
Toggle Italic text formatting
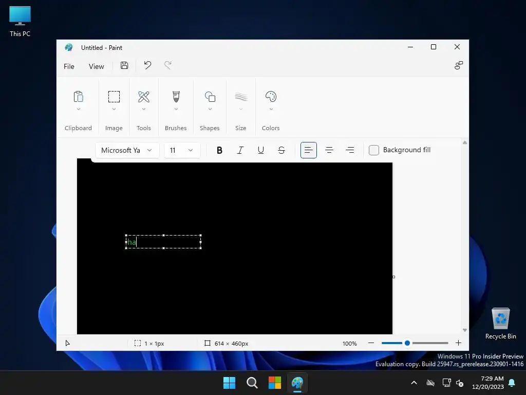point(240,150)
